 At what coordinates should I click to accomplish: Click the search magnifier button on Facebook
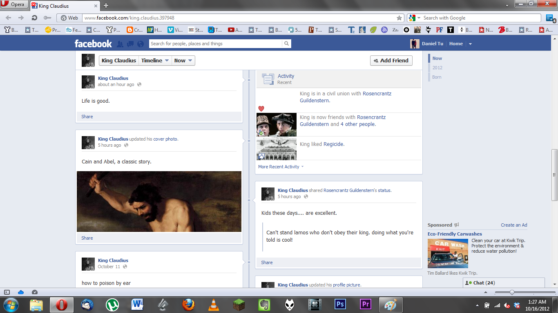click(x=287, y=44)
